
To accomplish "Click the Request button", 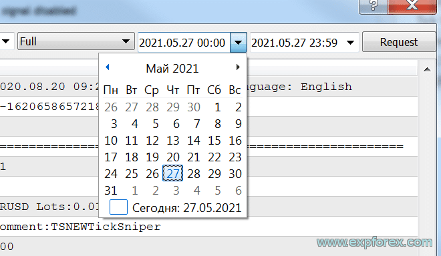I will click(x=398, y=42).
